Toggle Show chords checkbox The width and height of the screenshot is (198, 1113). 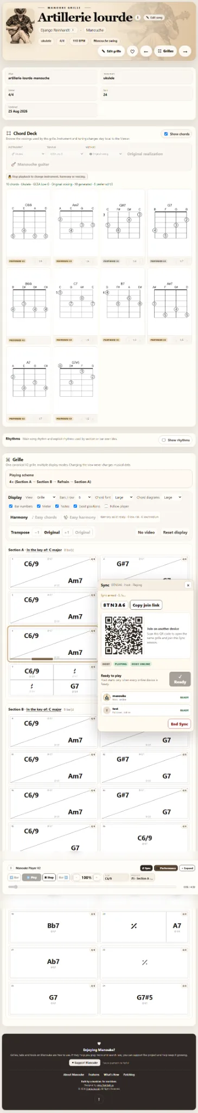(166, 134)
